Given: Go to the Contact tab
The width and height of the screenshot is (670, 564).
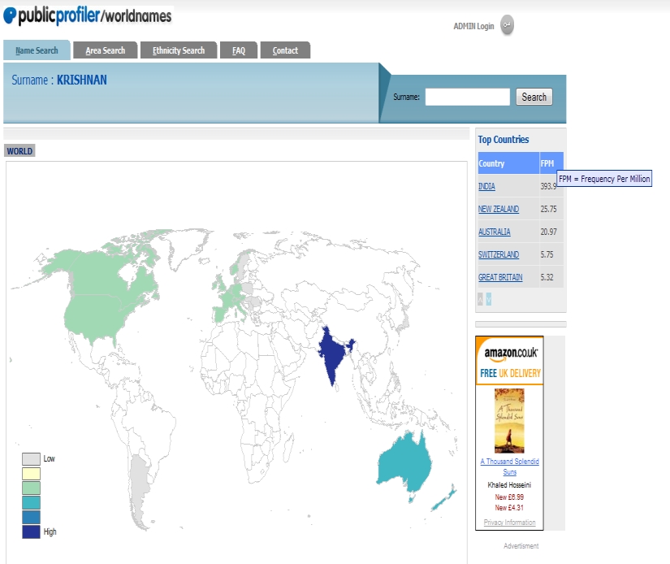Looking at the screenshot, I should click(285, 50).
